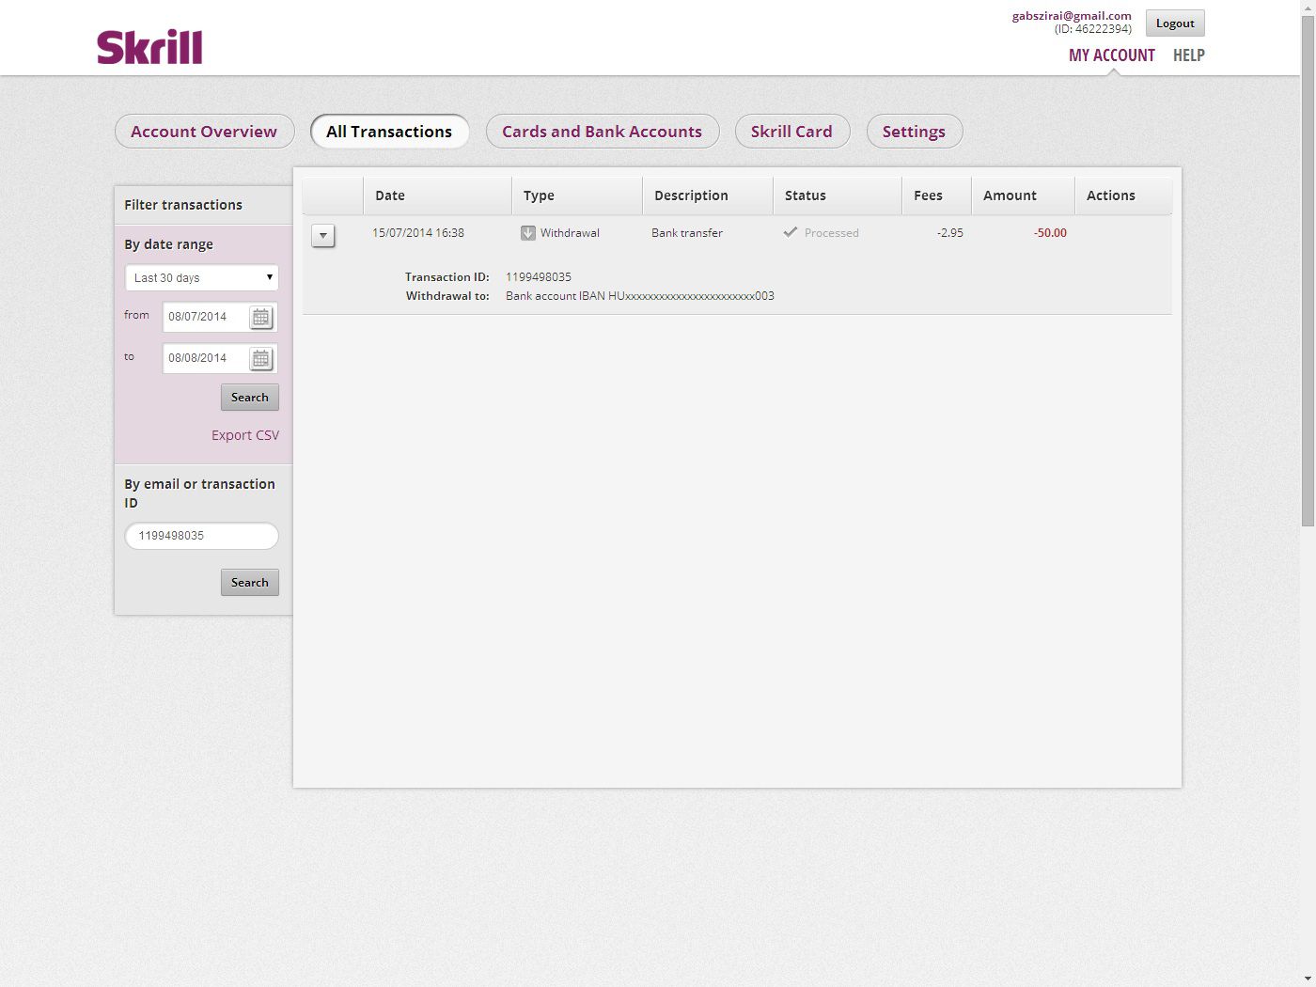Click the Actions column header
The width and height of the screenshot is (1316, 987).
pos(1123,196)
